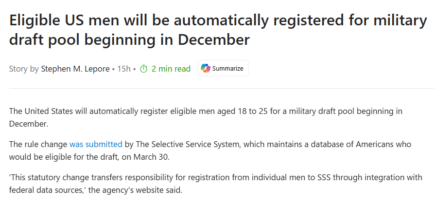Click the '15h' timestamp

pyautogui.click(x=125, y=69)
